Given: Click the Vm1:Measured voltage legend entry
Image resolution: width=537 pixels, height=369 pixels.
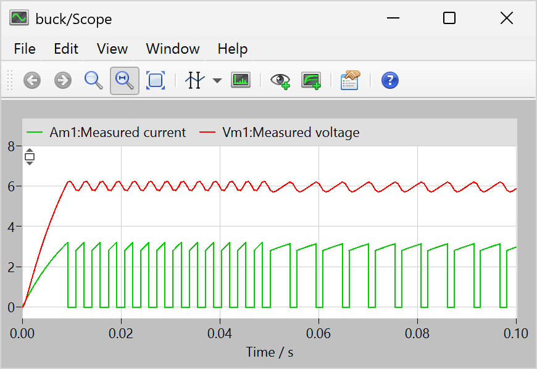Looking at the screenshot, I should [290, 132].
